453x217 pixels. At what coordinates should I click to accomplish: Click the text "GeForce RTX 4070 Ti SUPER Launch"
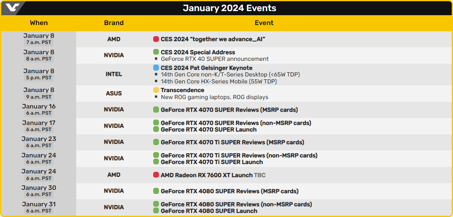click(212, 162)
